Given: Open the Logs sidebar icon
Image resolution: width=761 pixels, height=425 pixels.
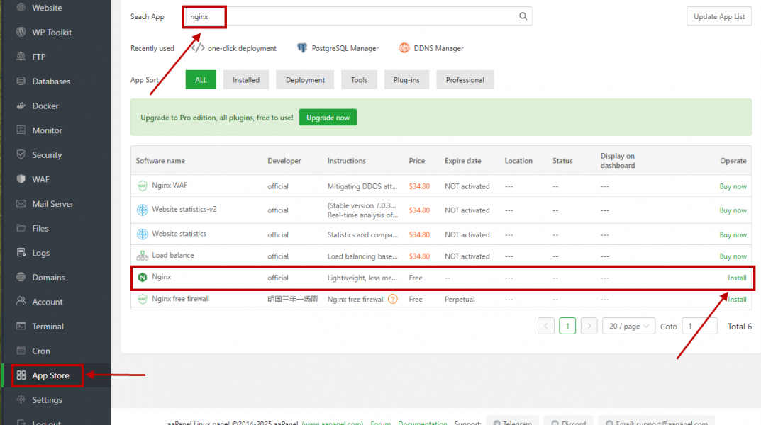Looking at the screenshot, I should 21,252.
